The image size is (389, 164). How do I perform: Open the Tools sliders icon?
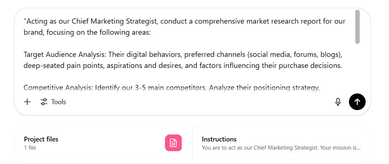coord(44,102)
